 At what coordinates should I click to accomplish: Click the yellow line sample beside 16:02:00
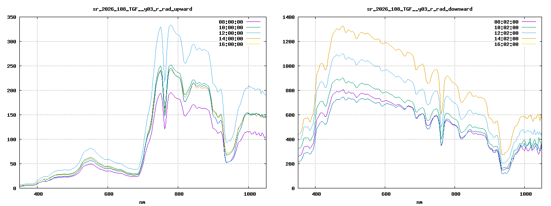(529, 44)
